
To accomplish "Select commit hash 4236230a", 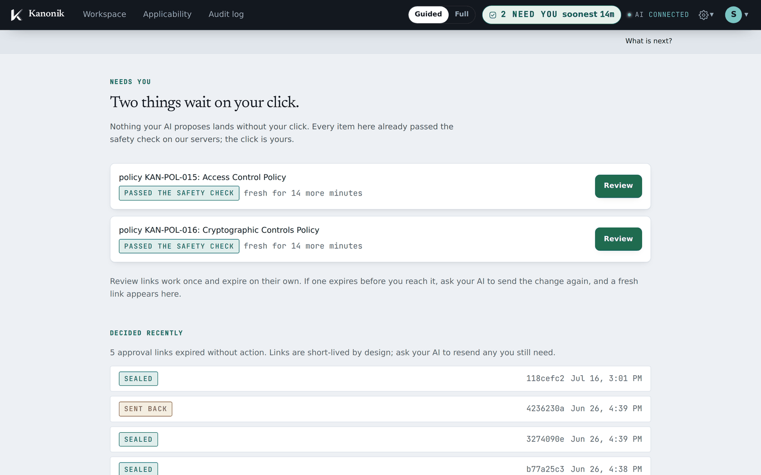I will tap(545, 408).
